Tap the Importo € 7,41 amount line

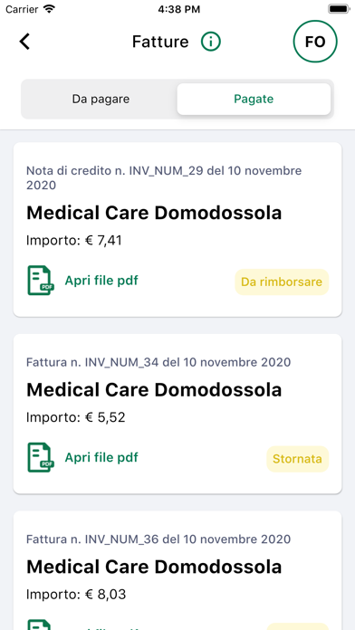pos(74,240)
